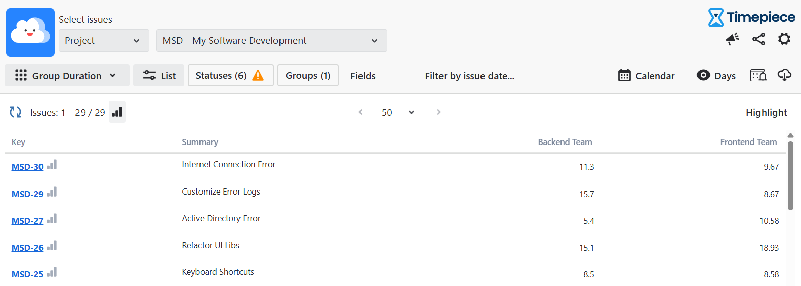The height and width of the screenshot is (286, 801).
Task: Click Frontend Team value 10.58
Action: pyautogui.click(x=769, y=221)
